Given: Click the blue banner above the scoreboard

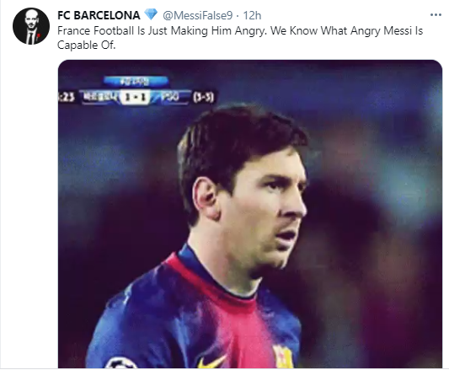Looking at the screenshot, I should [136, 82].
